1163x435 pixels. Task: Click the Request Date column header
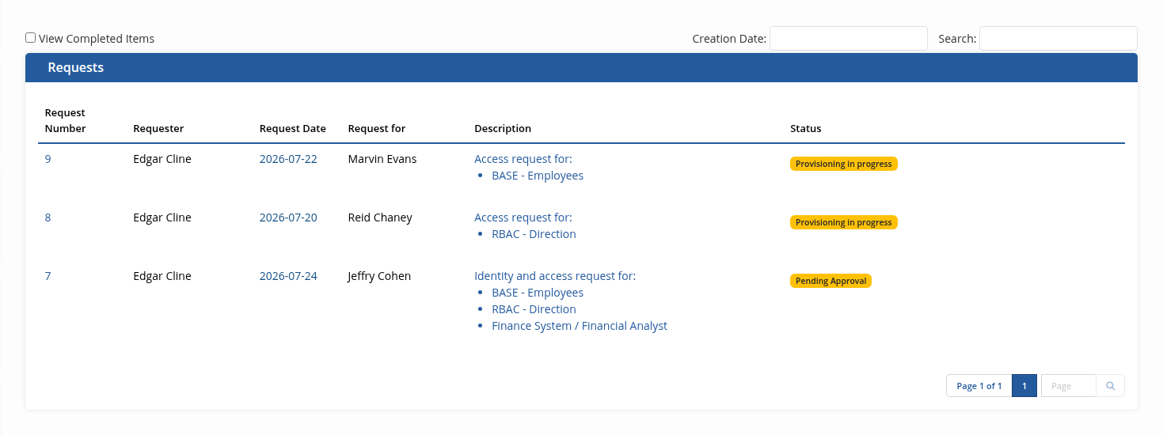coord(293,128)
